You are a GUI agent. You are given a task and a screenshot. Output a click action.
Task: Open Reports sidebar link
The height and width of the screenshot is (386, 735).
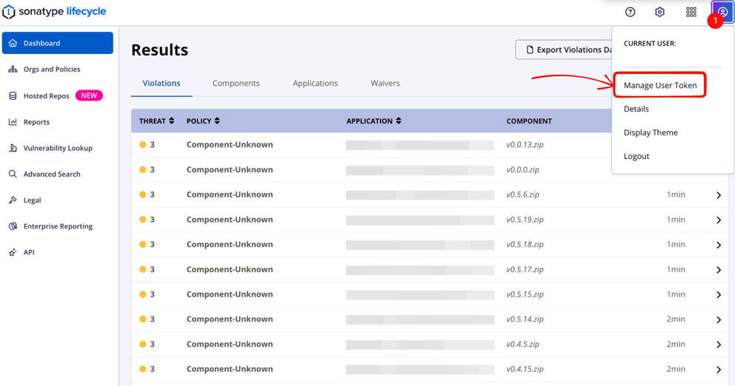pos(36,122)
